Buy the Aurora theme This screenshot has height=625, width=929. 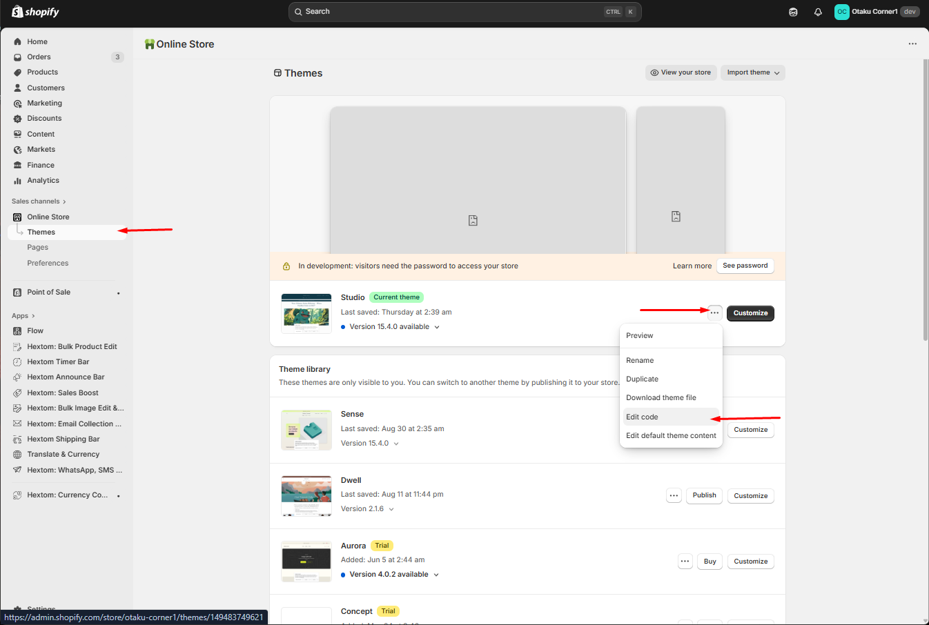pyautogui.click(x=710, y=562)
